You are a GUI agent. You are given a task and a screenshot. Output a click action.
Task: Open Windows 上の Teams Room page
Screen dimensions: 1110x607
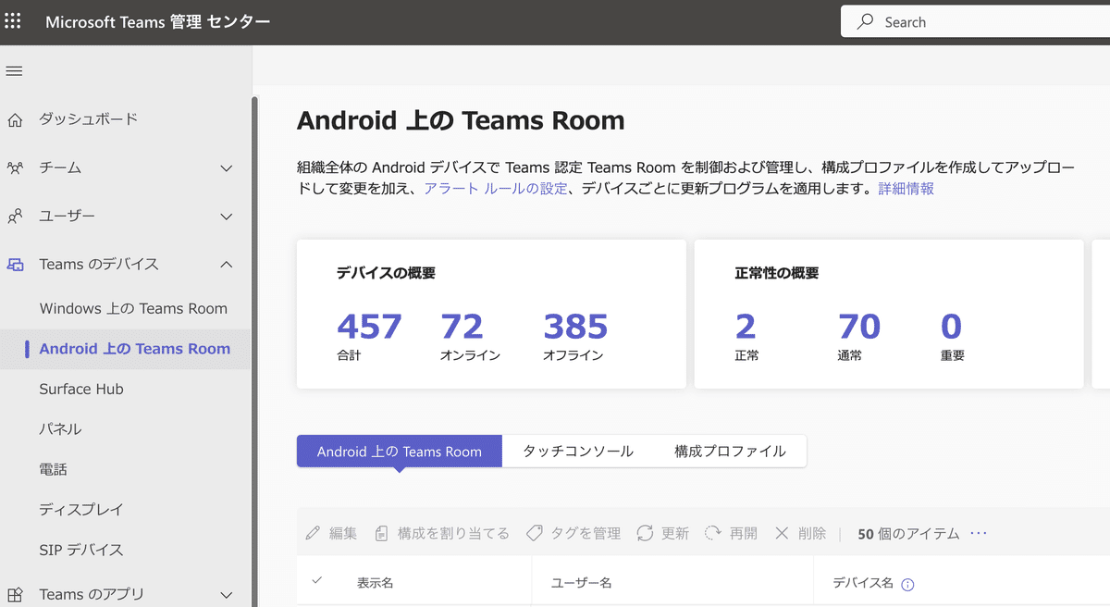(133, 309)
